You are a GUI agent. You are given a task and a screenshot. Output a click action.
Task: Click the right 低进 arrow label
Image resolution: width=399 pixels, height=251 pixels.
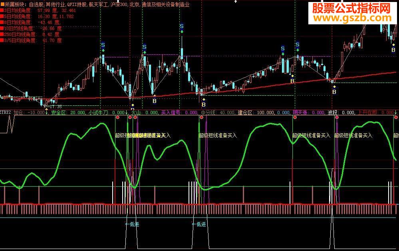(199, 224)
